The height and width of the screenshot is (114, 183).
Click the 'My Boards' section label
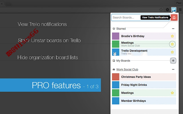tap(123, 61)
